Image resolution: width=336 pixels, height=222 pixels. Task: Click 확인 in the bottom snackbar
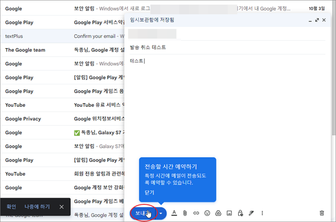point(11,207)
